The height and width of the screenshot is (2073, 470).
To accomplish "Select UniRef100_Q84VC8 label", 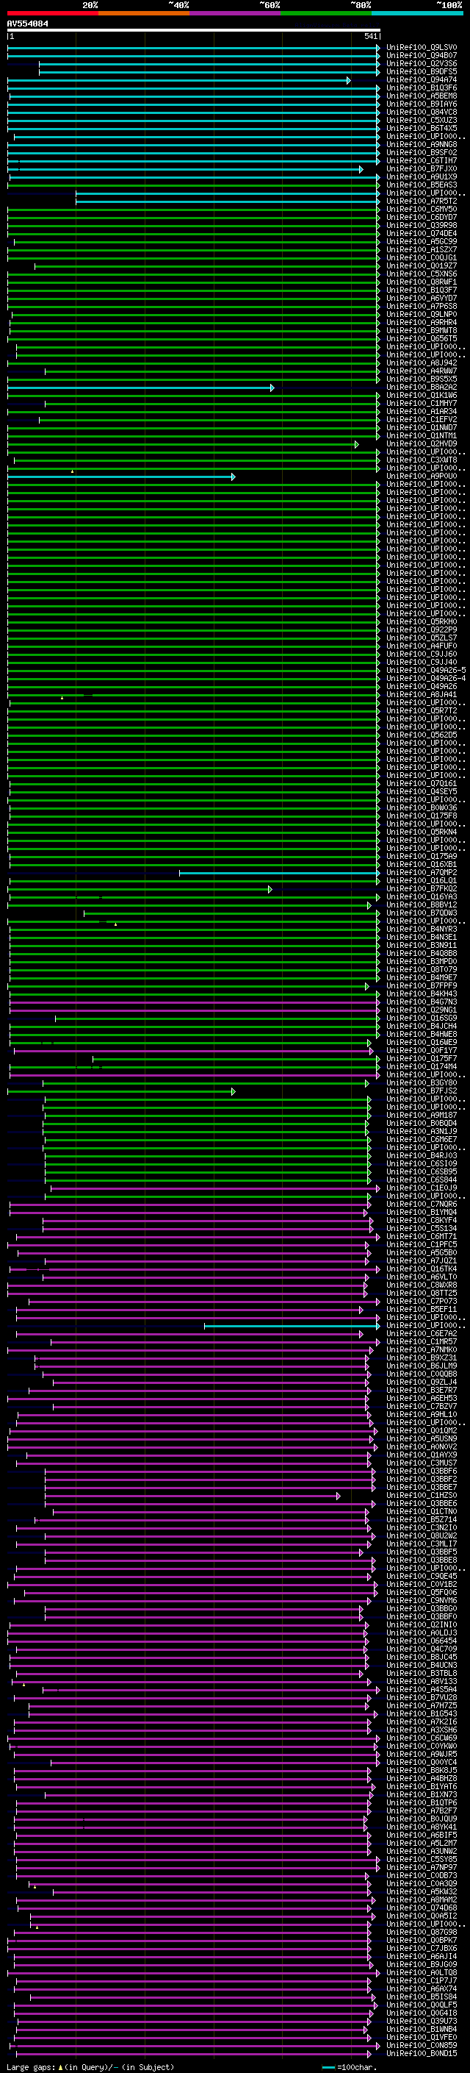I will coord(421,112).
